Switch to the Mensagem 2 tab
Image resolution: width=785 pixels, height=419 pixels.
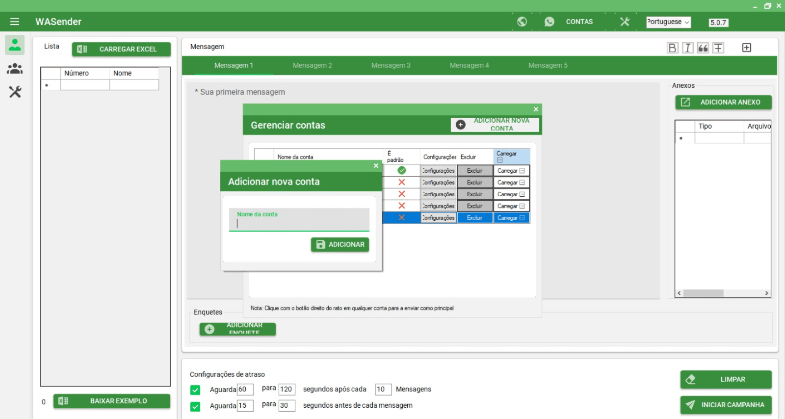312,65
